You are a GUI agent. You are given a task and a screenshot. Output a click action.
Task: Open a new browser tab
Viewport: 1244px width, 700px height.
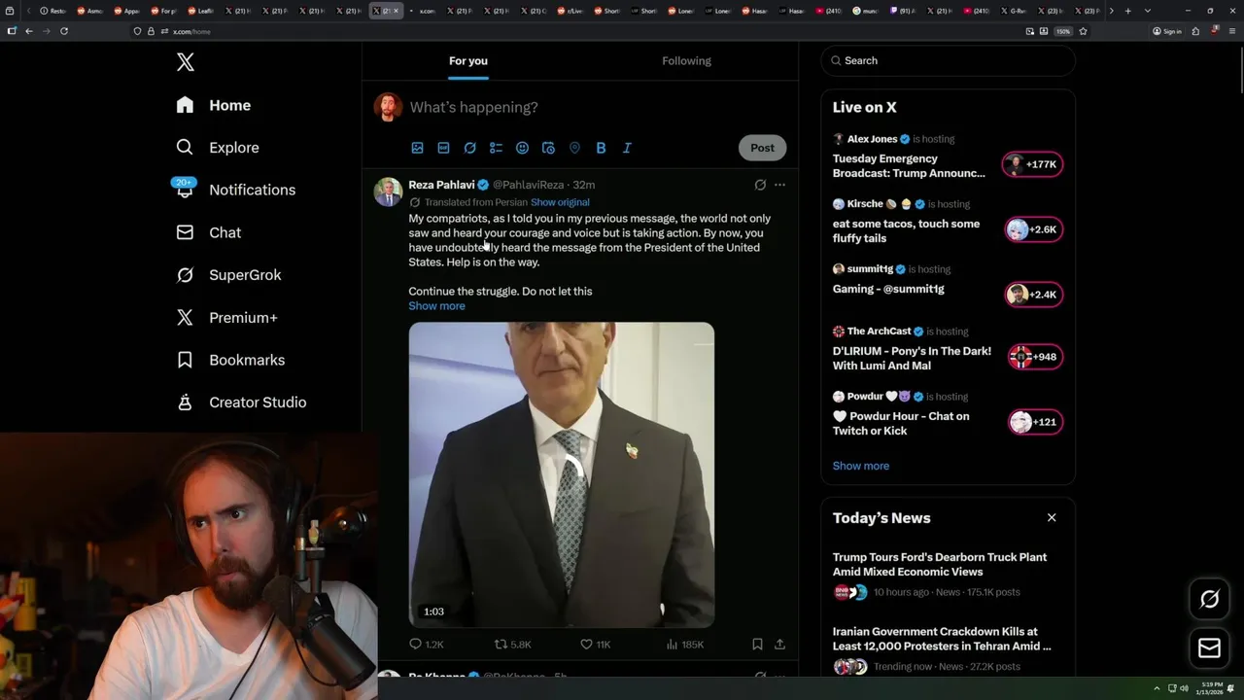(x=1127, y=11)
